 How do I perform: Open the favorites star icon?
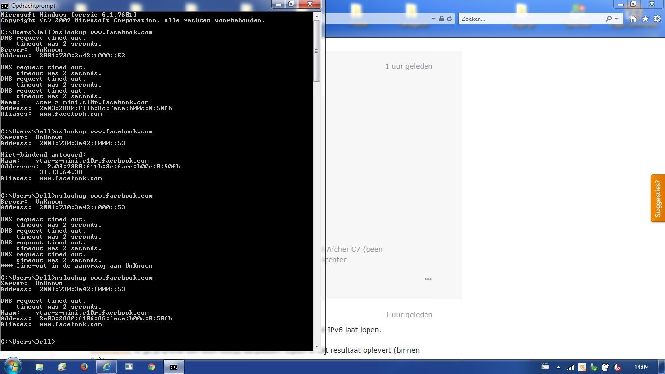(645, 19)
